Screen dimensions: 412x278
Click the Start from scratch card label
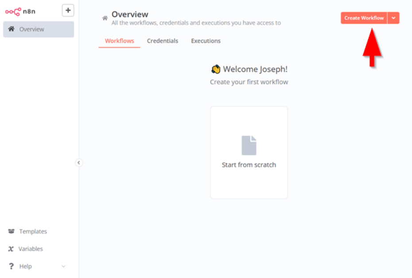[x=249, y=165]
